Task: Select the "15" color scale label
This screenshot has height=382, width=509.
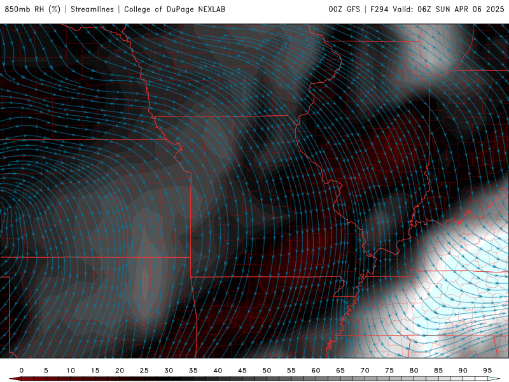Action: pyautogui.click(x=95, y=371)
